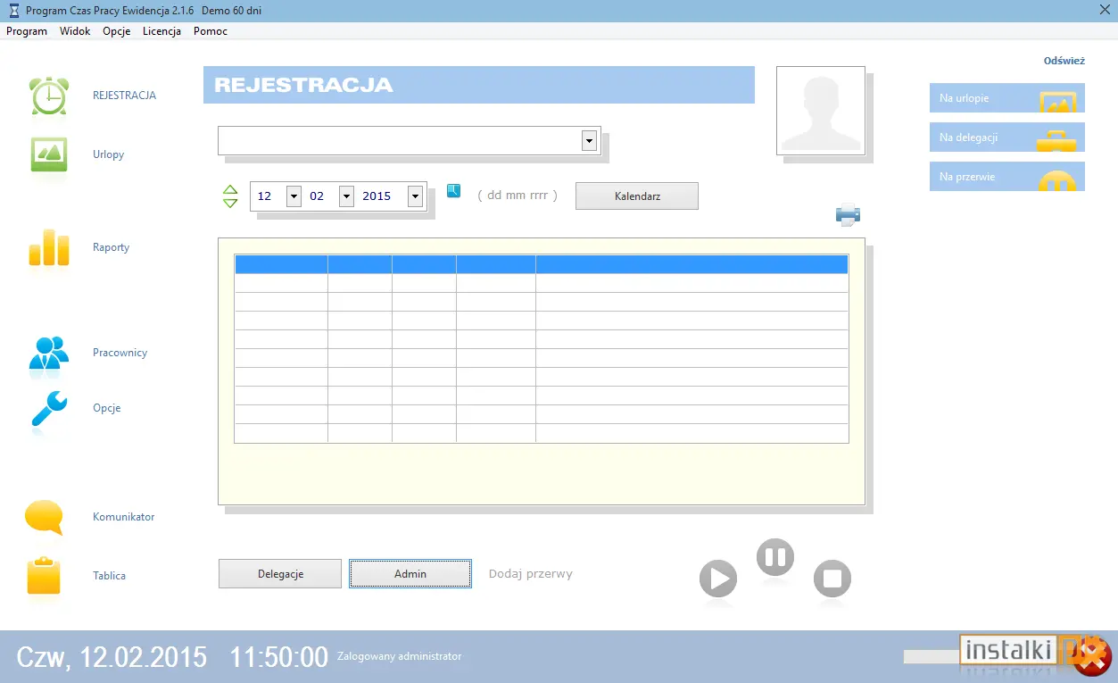
Task: Select the Pracownicy sidebar label
Action: (120, 353)
